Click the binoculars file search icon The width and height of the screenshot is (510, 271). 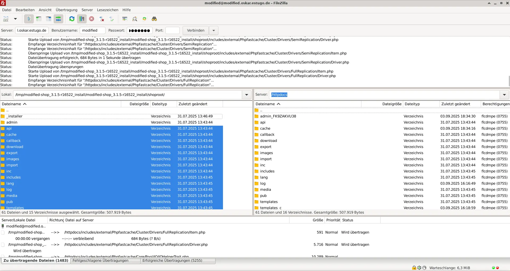click(x=154, y=19)
